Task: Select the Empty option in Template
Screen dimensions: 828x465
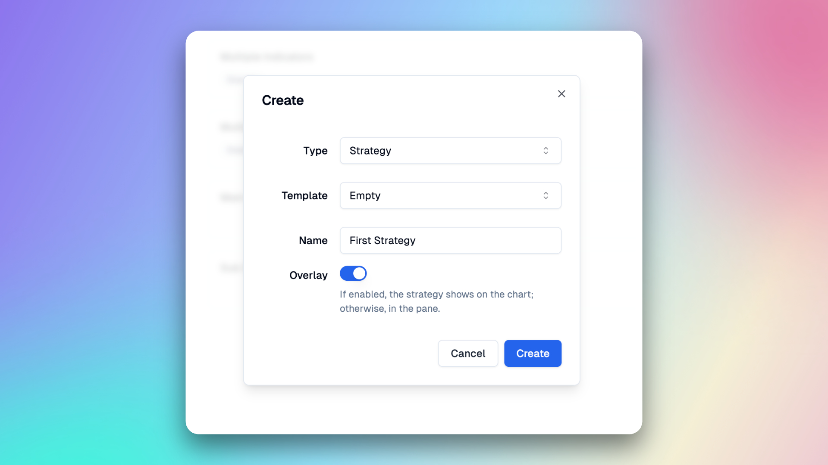Action: (x=450, y=195)
